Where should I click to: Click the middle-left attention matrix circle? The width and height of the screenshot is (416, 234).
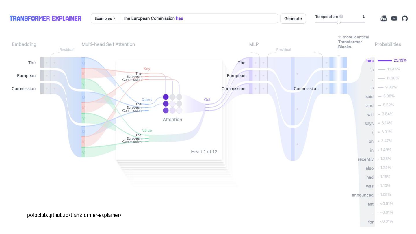[166, 104]
